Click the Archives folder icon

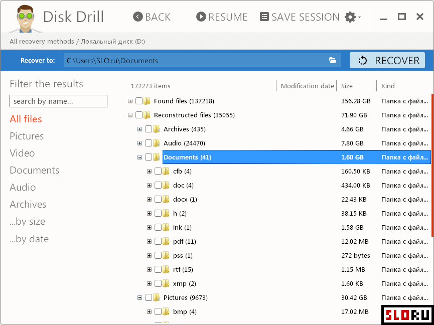(157, 129)
